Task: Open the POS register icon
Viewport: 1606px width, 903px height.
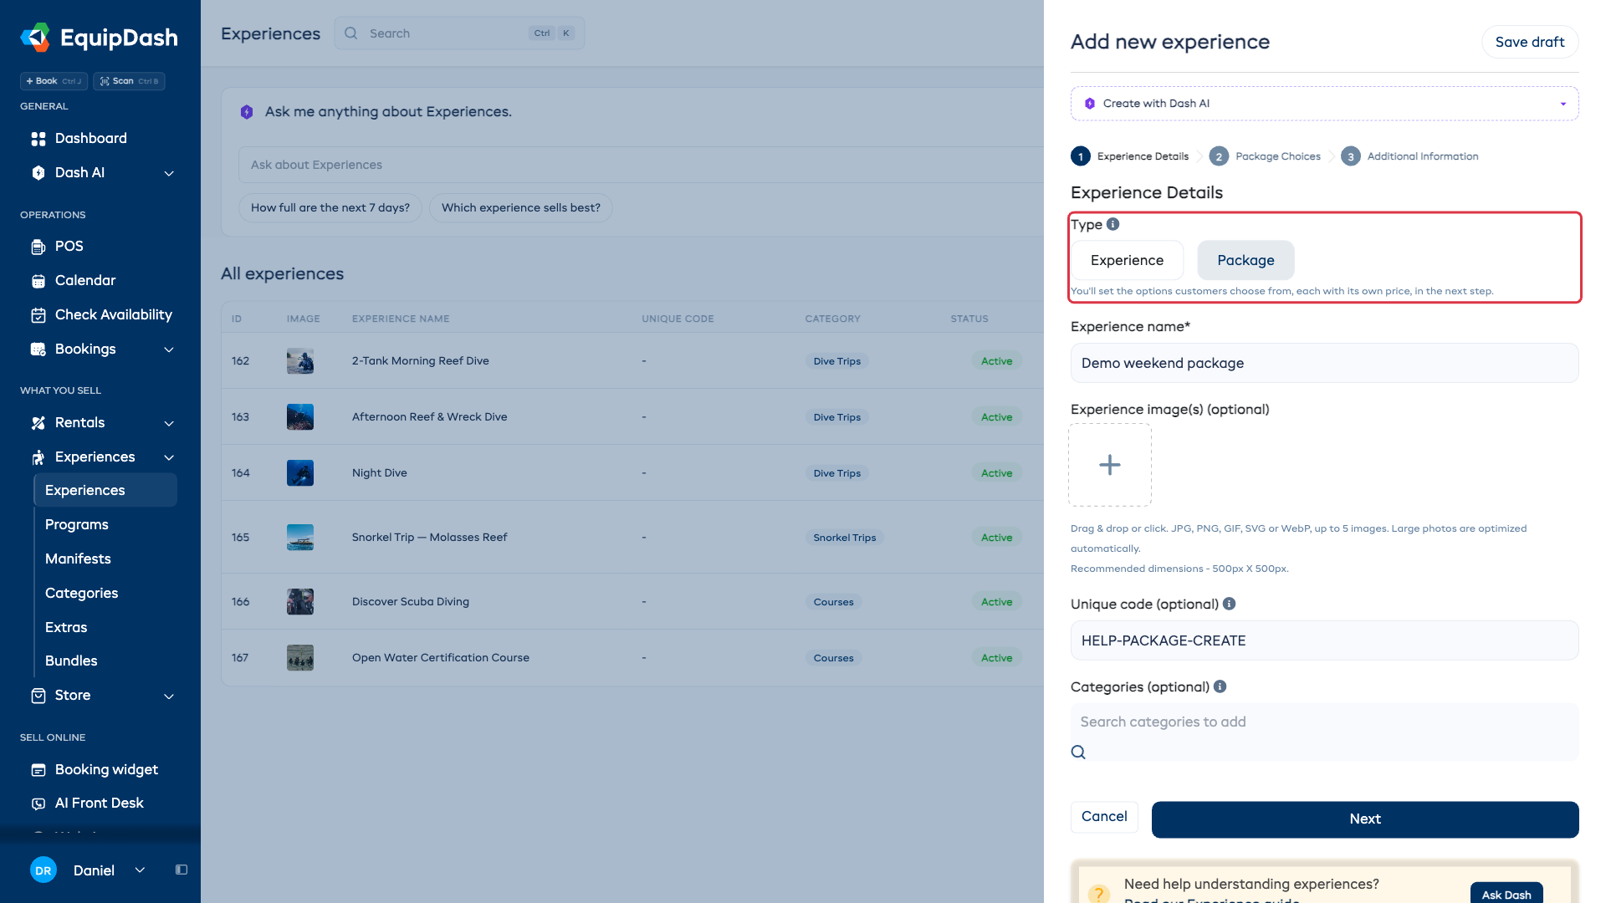Action: click(x=38, y=247)
